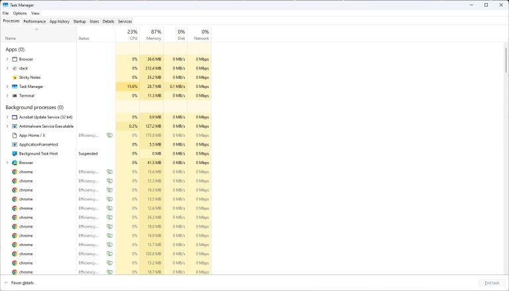This screenshot has height=291, width=509.
Task: Select the Sticky Notes process row
Action: (x=106, y=77)
